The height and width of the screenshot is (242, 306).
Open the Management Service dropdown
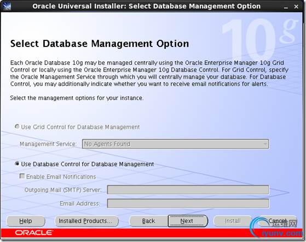point(175,144)
